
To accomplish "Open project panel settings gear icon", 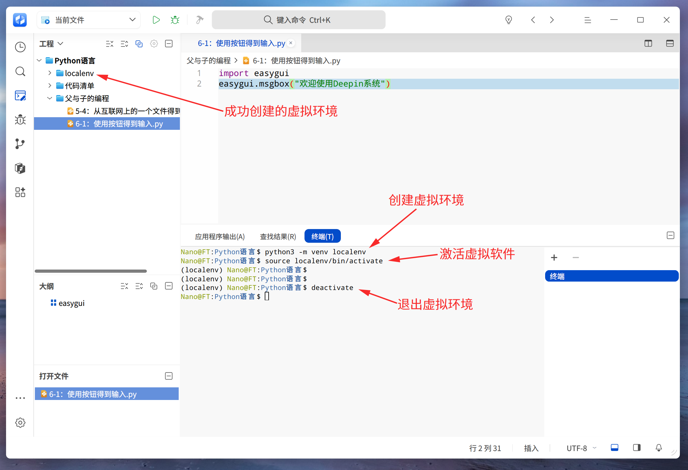I will [x=154, y=44].
